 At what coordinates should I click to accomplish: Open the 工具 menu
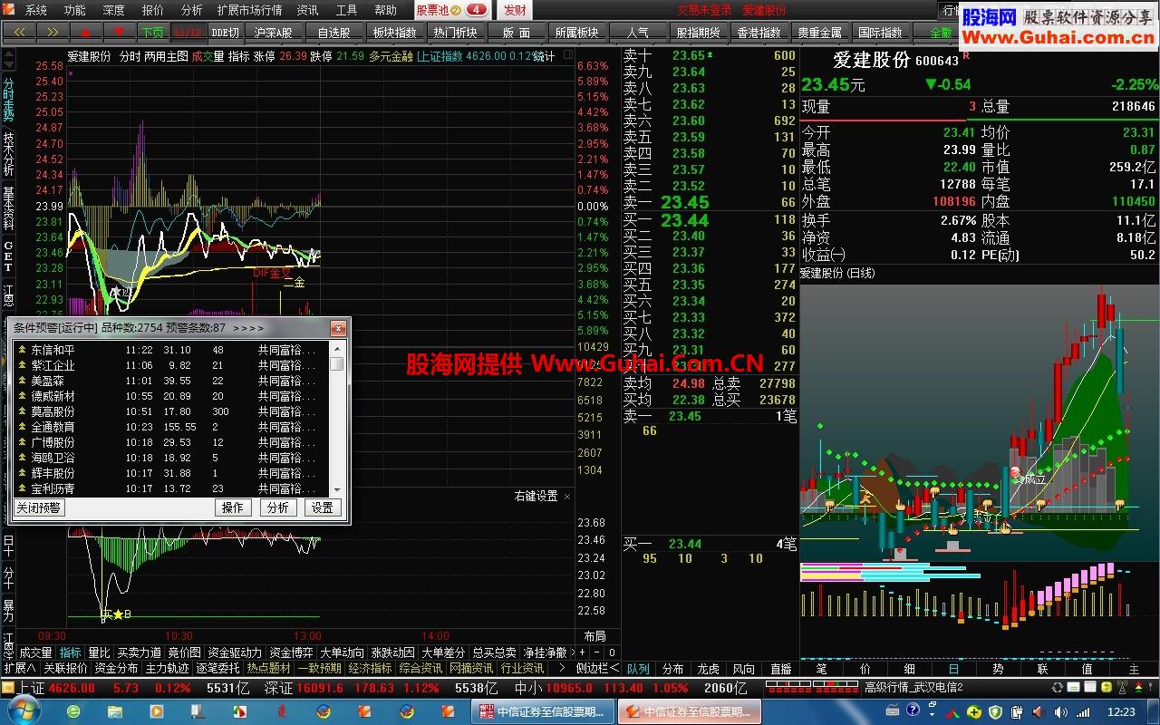tap(346, 10)
